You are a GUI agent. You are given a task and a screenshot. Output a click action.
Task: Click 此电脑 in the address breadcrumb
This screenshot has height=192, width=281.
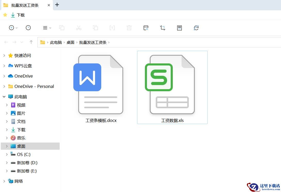pos(56,42)
